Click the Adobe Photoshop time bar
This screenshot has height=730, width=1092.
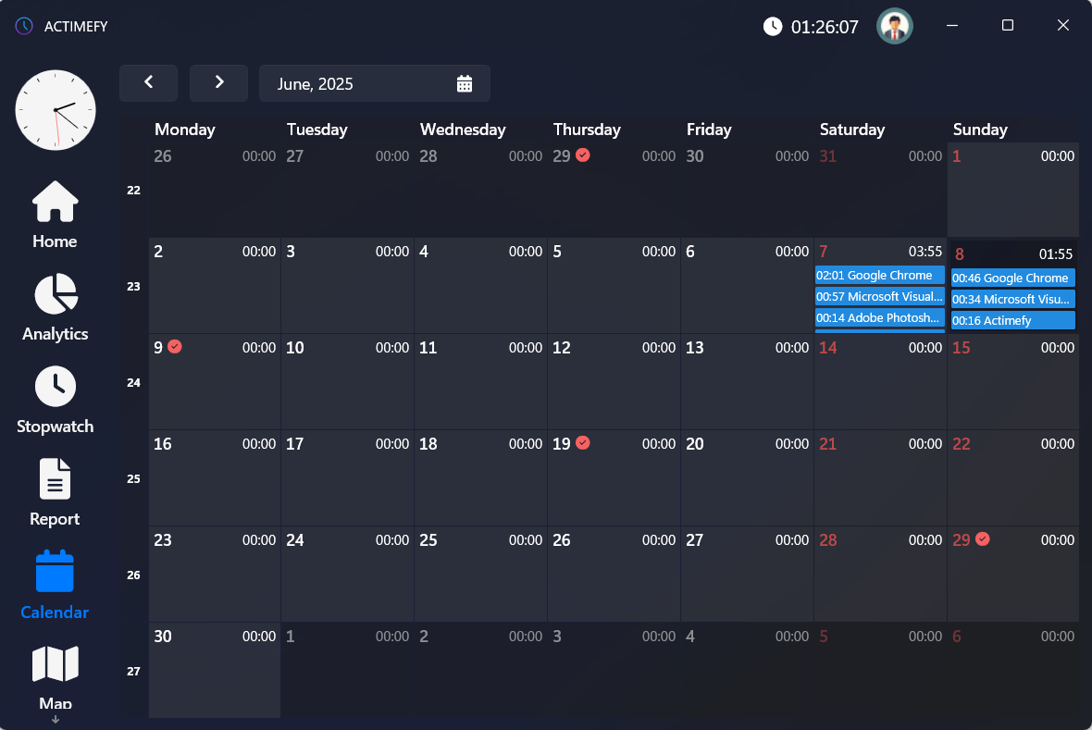(x=879, y=317)
